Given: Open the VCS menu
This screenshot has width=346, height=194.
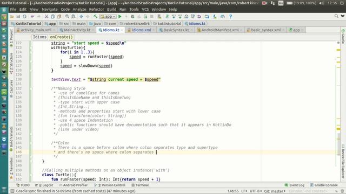Looking at the screenshot, I should pos(145,10).
